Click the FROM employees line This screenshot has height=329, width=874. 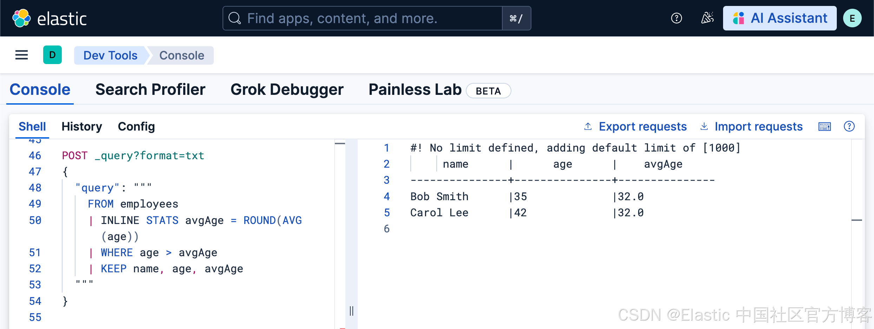point(133,204)
